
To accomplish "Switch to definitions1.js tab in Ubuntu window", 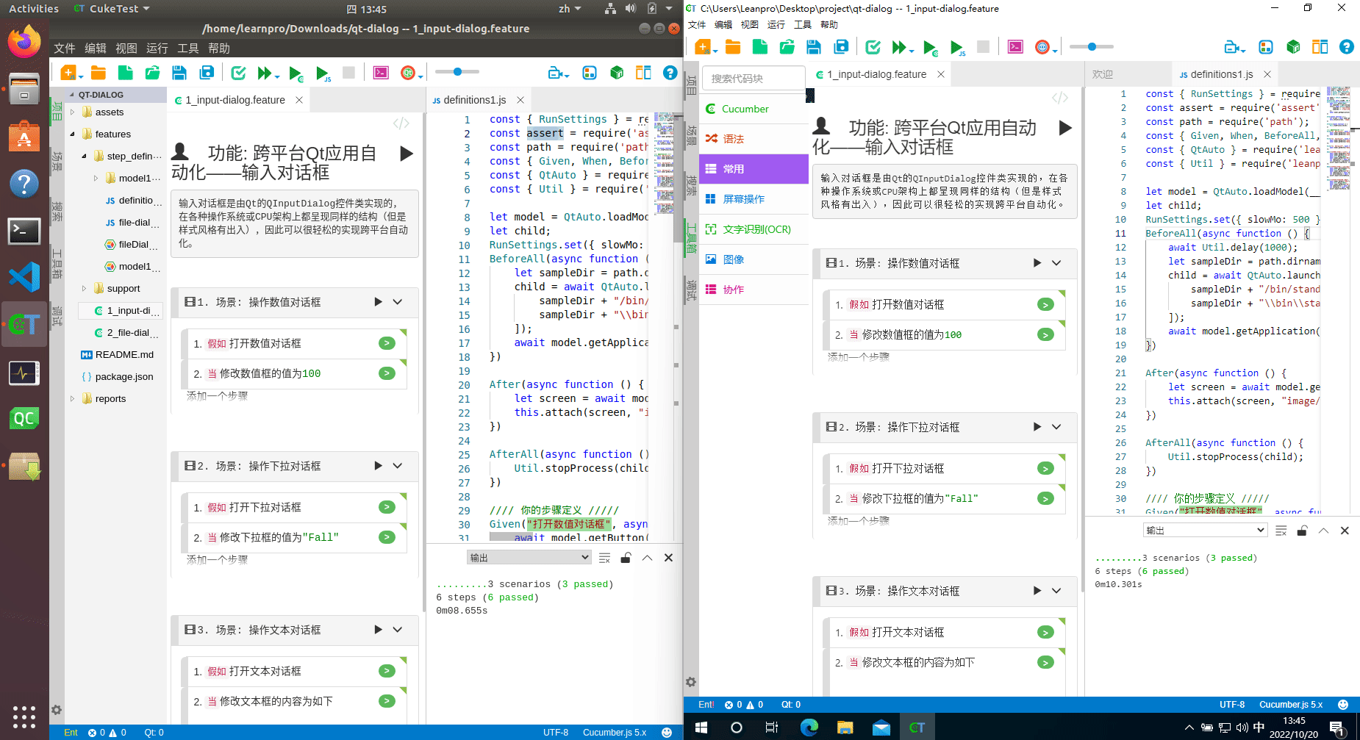I will [475, 100].
